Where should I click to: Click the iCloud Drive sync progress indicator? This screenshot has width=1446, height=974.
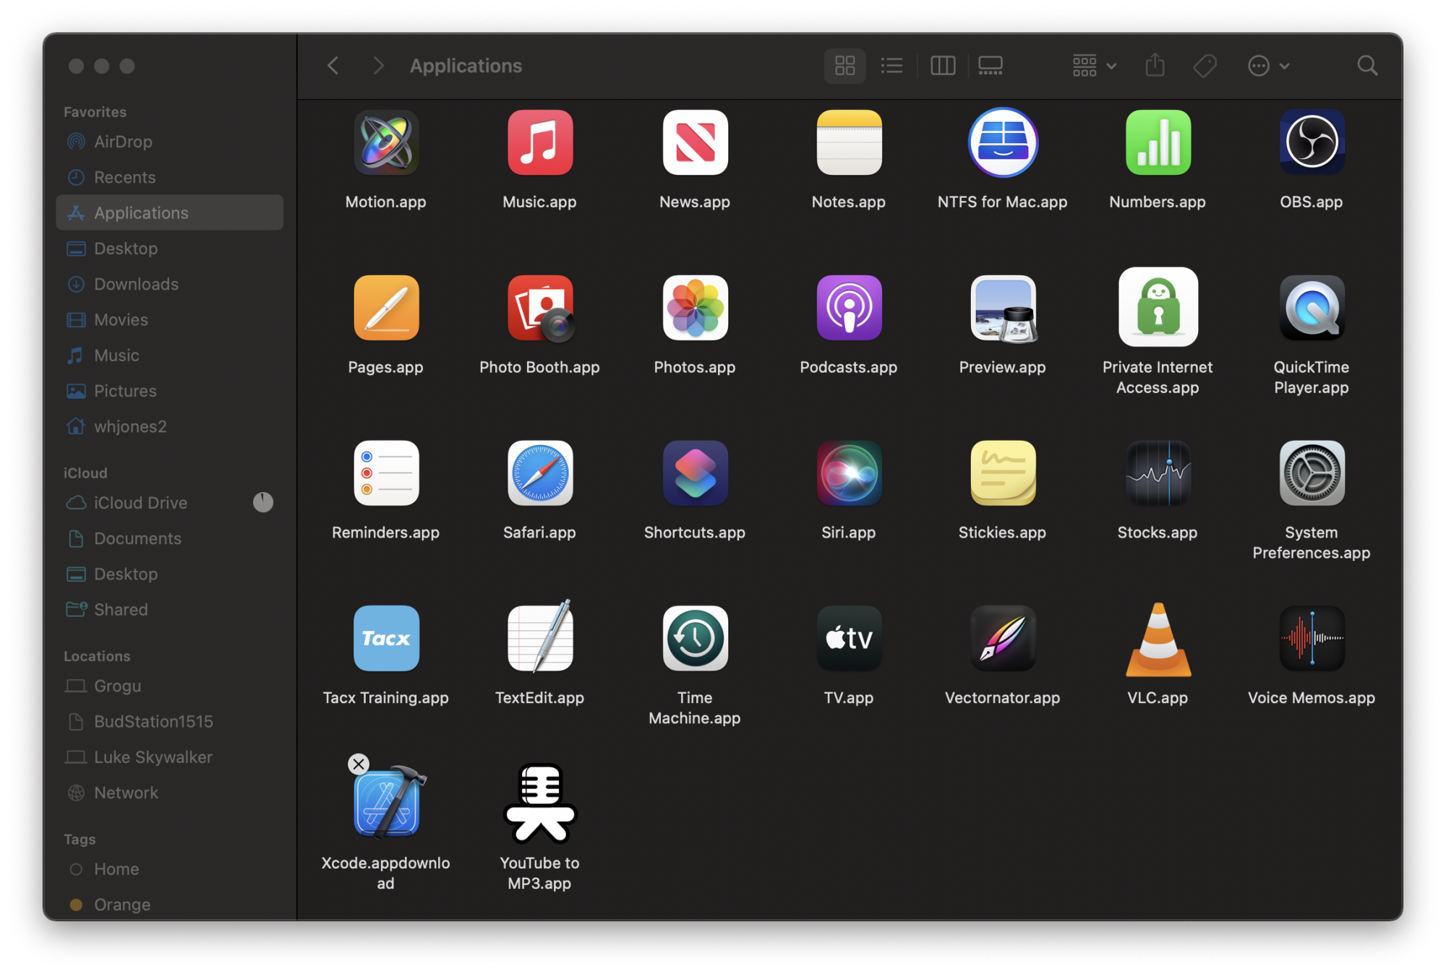click(263, 502)
